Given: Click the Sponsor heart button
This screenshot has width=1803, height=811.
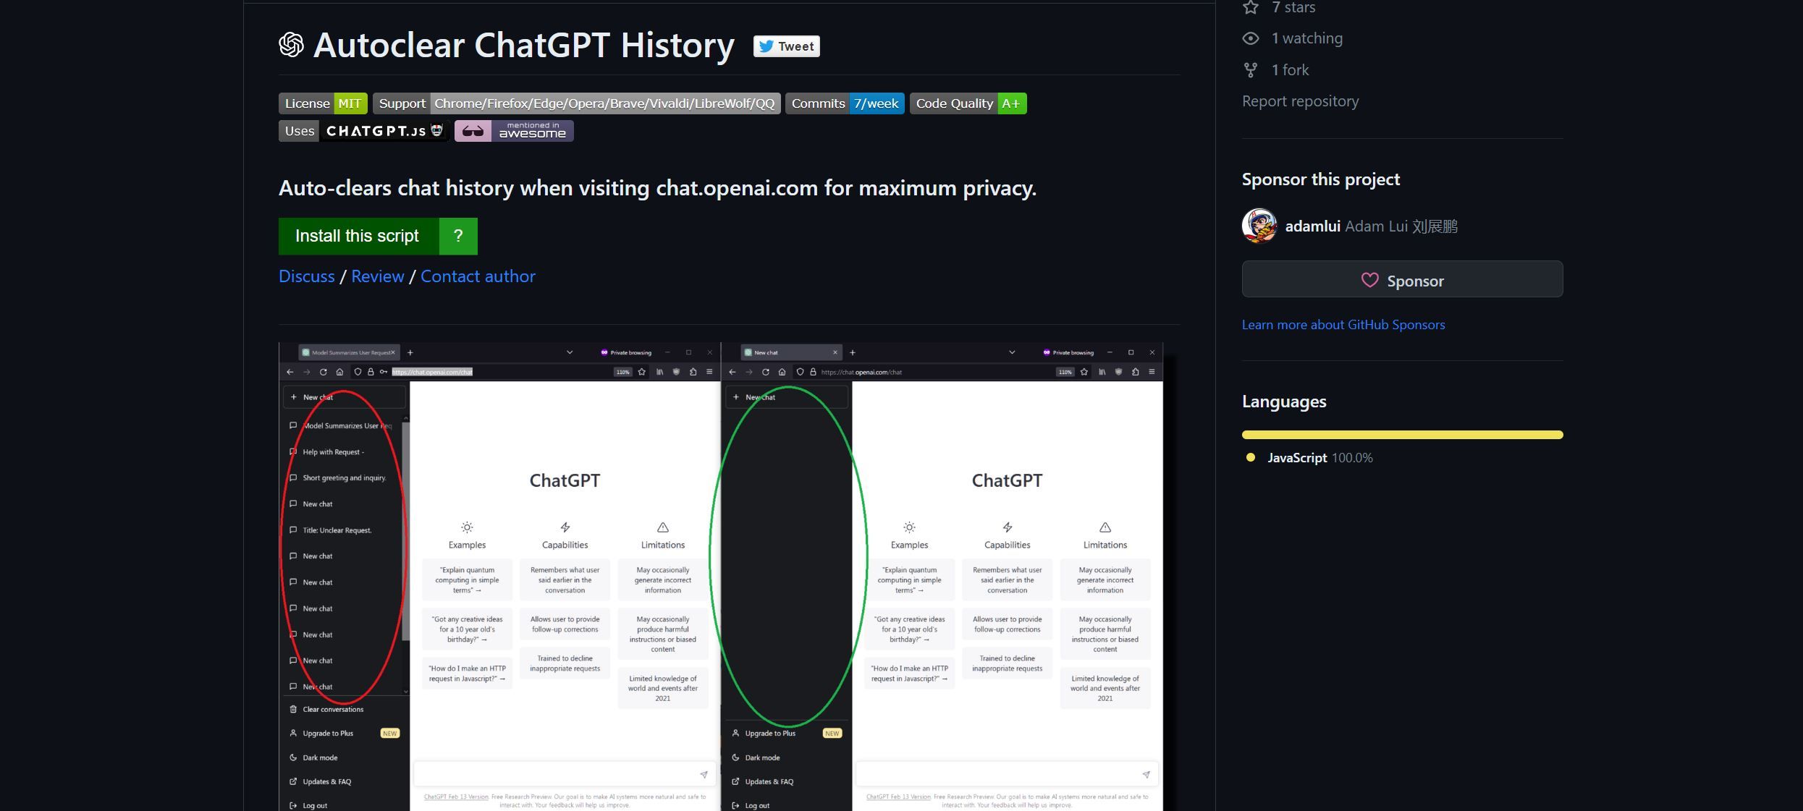Looking at the screenshot, I should [1402, 279].
